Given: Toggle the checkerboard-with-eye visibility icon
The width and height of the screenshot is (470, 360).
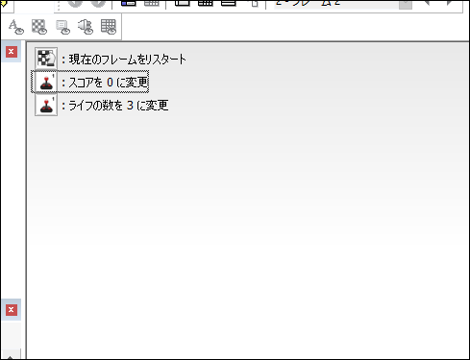Looking at the screenshot, I should click(39, 27).
